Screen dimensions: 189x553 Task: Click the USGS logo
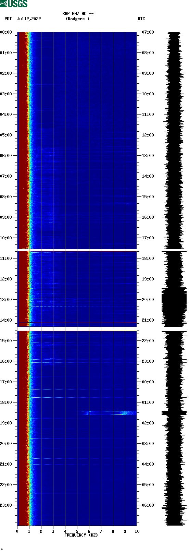14,4
